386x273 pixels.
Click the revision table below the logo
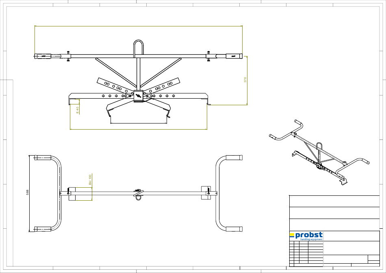[x=306, y=254]
